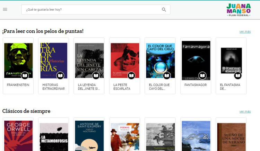Open the hamburger menu icon
Viewport: 260px width, 151px height.
tap(5, 9)
